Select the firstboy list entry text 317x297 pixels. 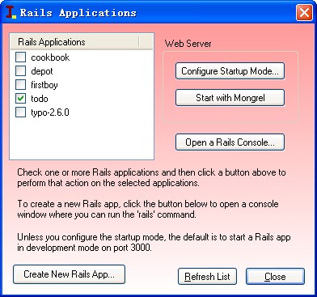coord(44,85)
